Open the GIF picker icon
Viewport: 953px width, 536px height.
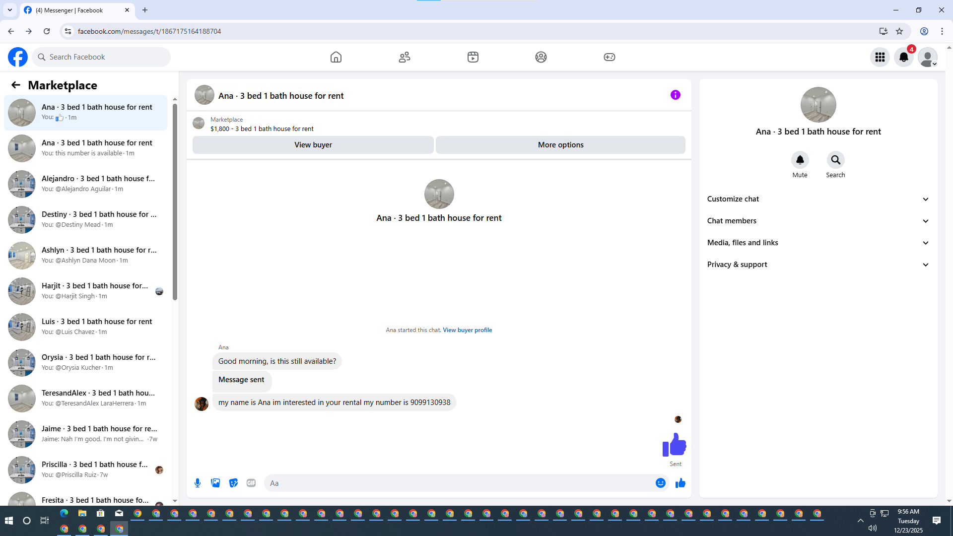click(x=251, y=483)
